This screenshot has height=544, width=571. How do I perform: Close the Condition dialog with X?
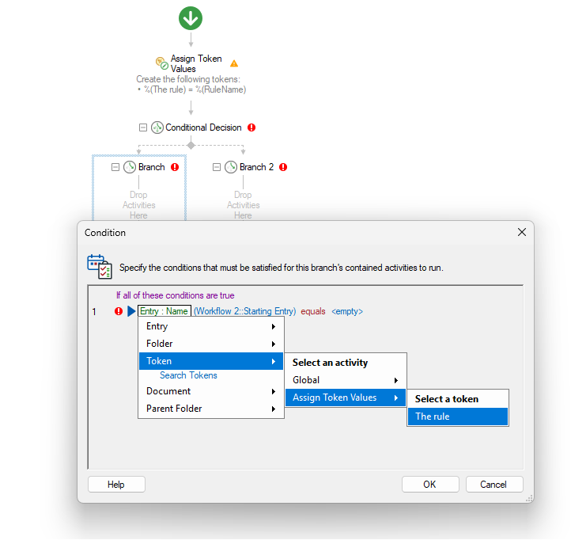pyautogui.click(x=522, y=232)
